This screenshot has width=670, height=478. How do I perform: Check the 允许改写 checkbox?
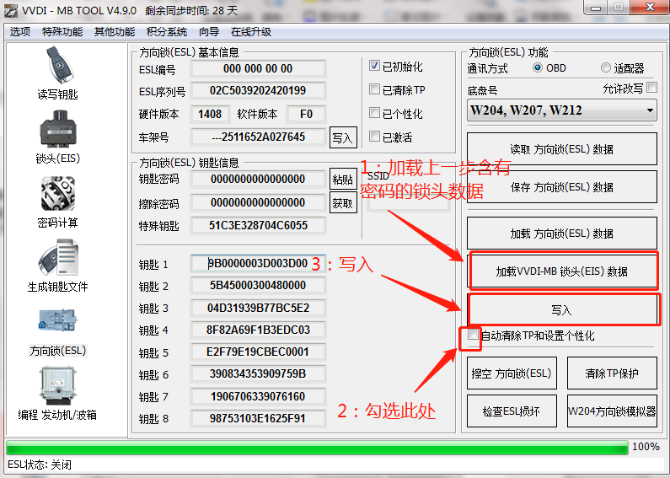pos(651,88)
